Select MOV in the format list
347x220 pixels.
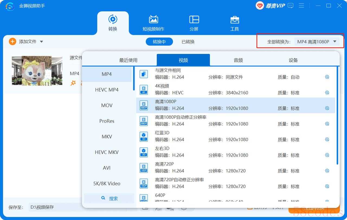[x=107, y=105]
